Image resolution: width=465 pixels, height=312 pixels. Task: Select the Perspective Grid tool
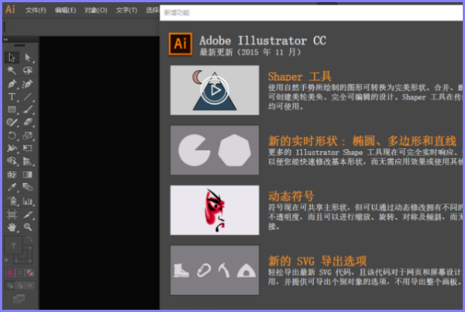point(28,161)
